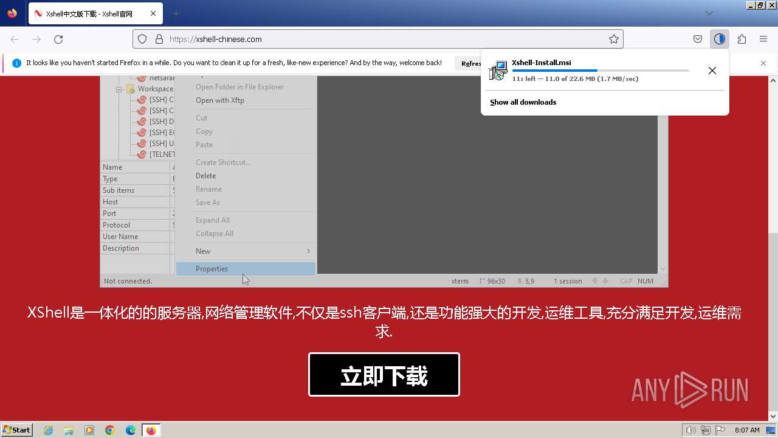Go back to previous page
Image resolution: width=778 pixels, height=438 pixels.
pyautogui.click(x=15, y=39)
